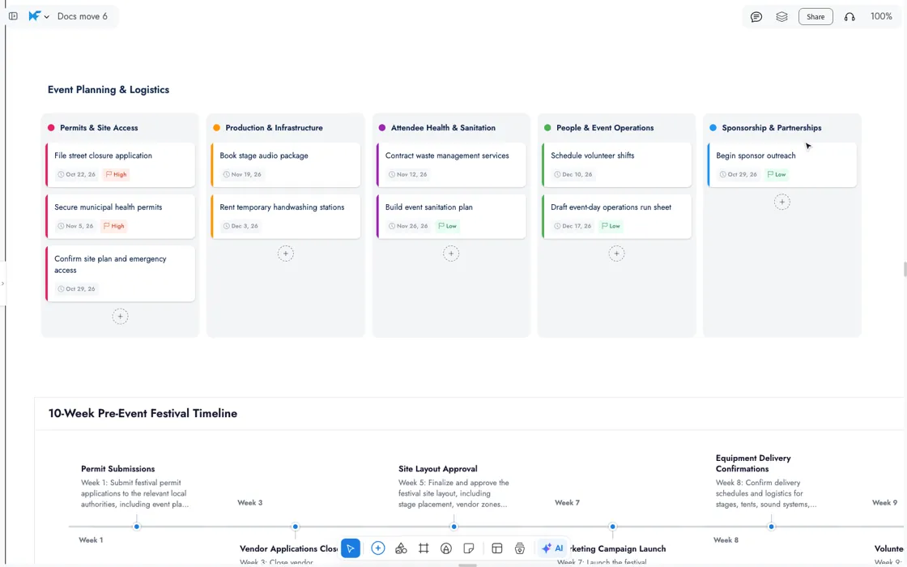Click the Low priority flag on Begin sponsor outreach

tap(777, 174)
